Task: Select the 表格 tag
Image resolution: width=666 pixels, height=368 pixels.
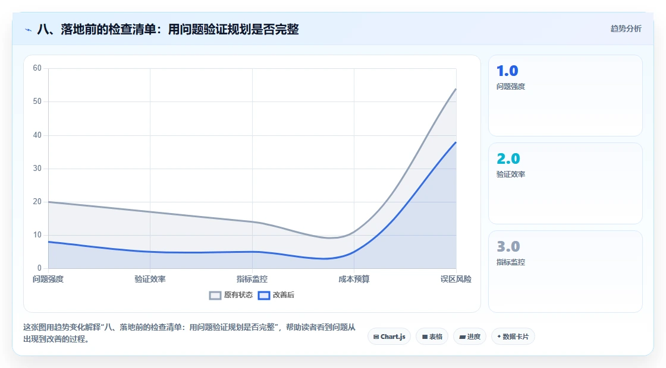Action: pyautogui.click(x=432, y=337)
